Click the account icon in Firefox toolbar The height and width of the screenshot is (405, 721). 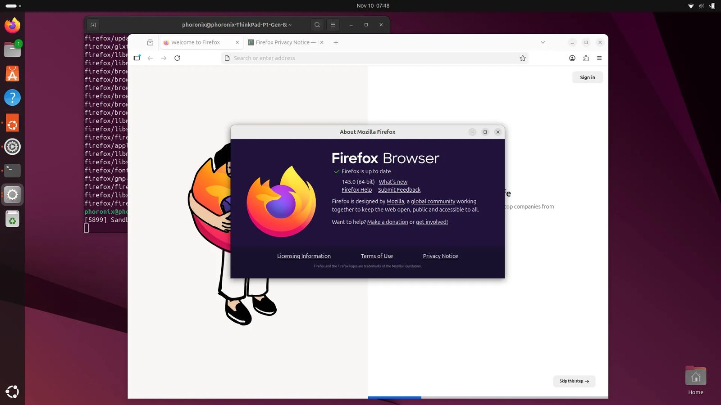(572, 58)
